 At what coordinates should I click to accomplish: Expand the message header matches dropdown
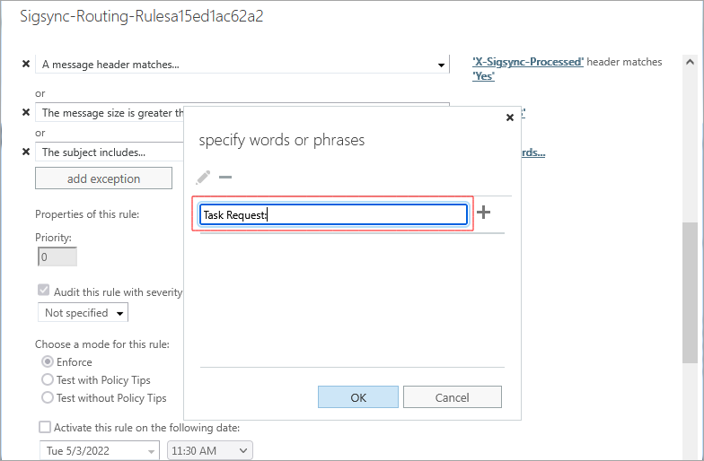point(441,65)
